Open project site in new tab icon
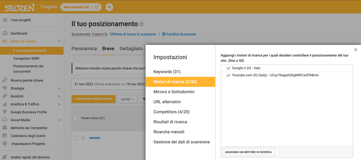 coord(97,7)
